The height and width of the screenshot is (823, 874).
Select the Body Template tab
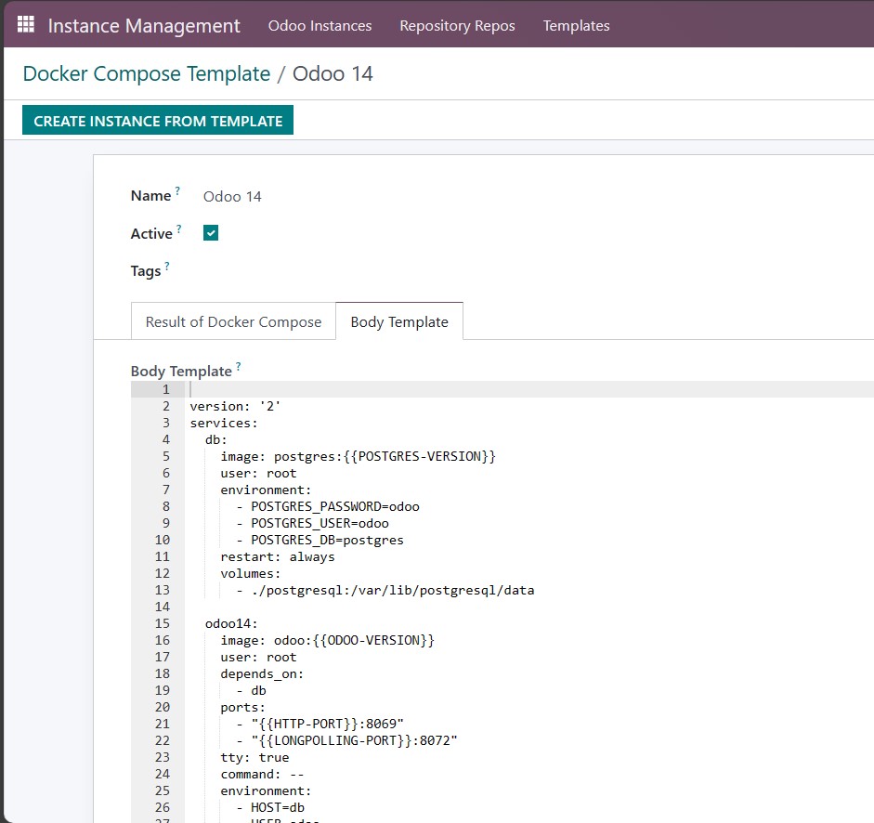[x=399, y=321]
